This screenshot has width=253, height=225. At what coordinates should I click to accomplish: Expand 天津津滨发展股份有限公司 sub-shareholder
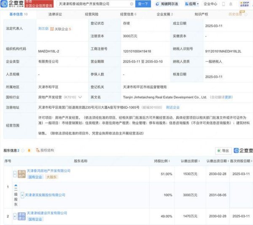[x=22, y=195]
